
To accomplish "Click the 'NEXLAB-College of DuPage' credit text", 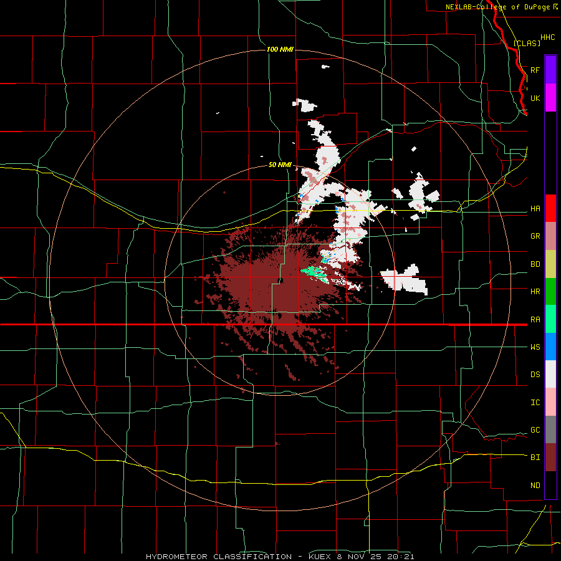I will [497, 7].
